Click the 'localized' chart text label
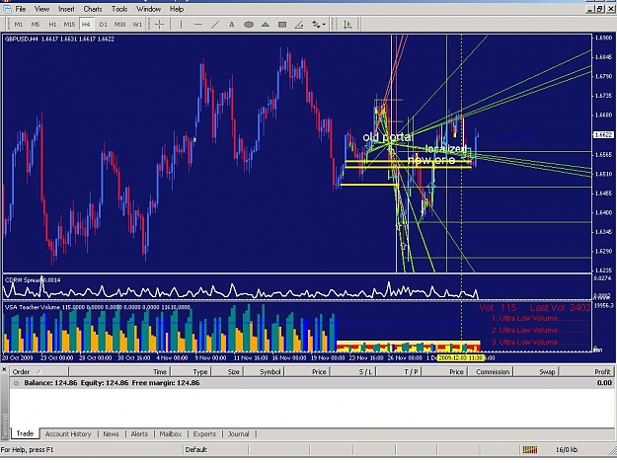The image size is (617, 463). click(446, 149)
